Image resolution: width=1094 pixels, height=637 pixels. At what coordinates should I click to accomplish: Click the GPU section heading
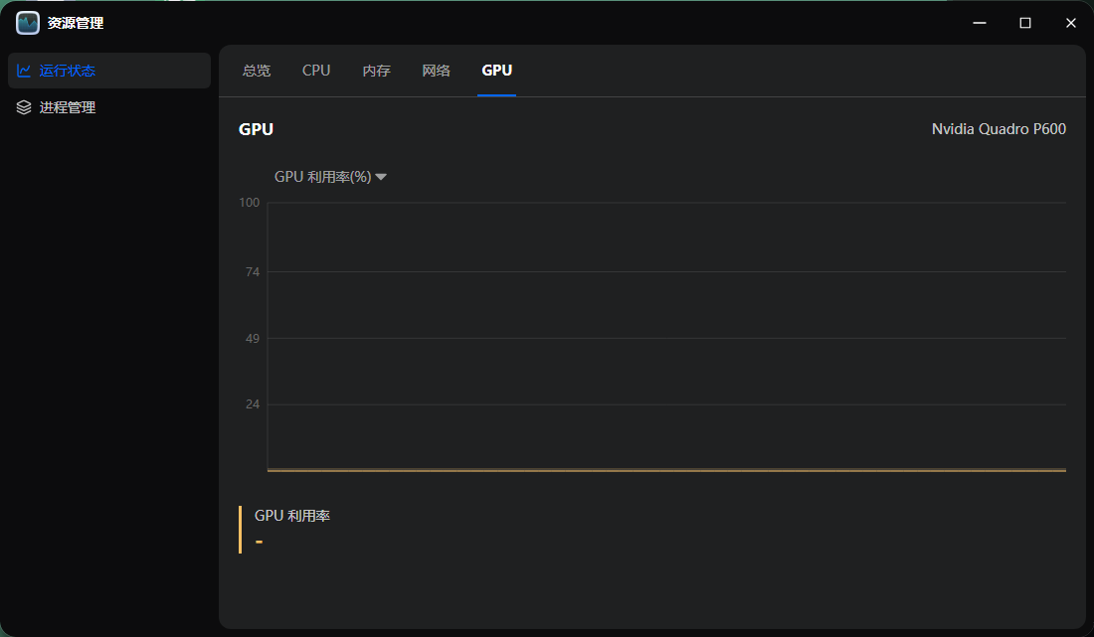pyautogui.click(x=256, y=129)
